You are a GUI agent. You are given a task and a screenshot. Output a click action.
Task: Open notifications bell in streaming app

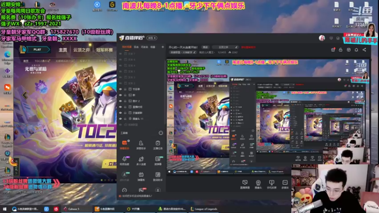click(x=356, y=50)
